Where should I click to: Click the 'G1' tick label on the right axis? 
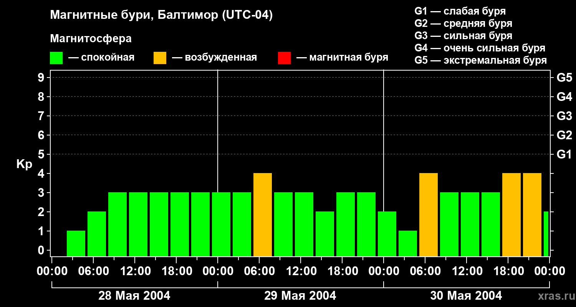coord(564,154)
